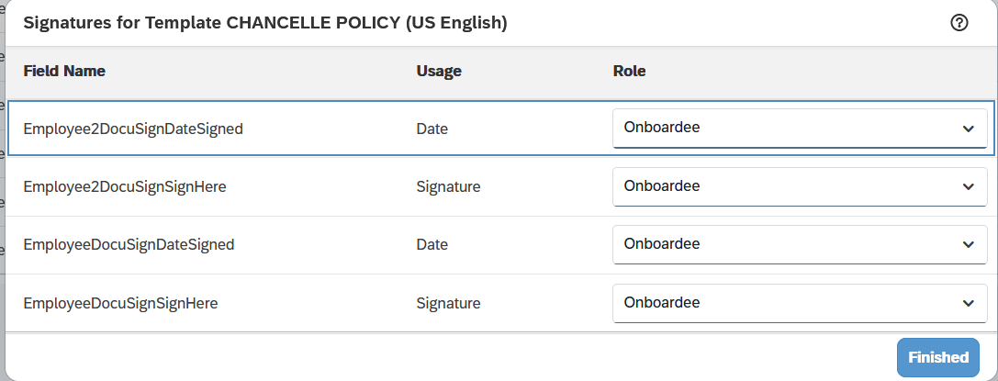This screenshot has height=381, width=998.
Task: Click the Field Name column header
Action: [64, 71]
